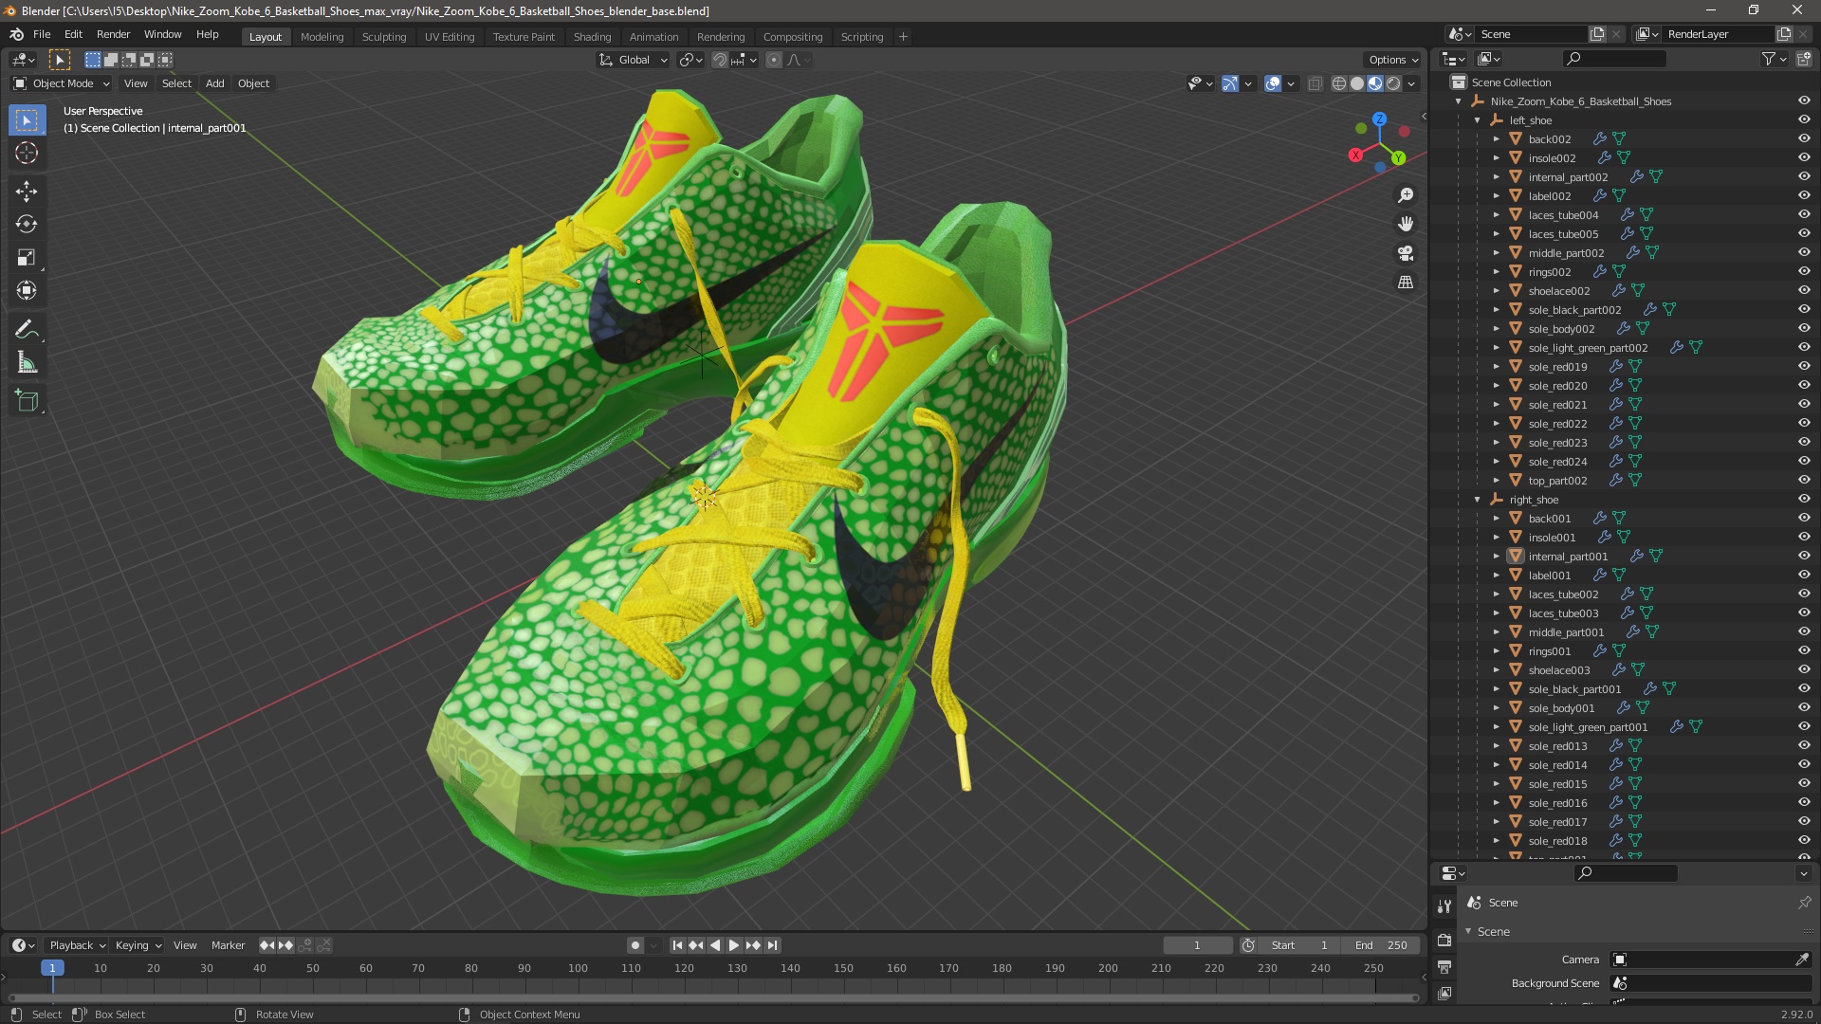Switch to UV Editing workspace tab
Viewport: 1821px width, 1024px height.
pos(450,37)
